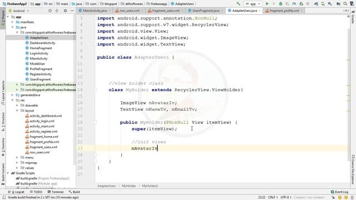Expand the mipmap folder
The image size is (356, 200).
point(17,163)
